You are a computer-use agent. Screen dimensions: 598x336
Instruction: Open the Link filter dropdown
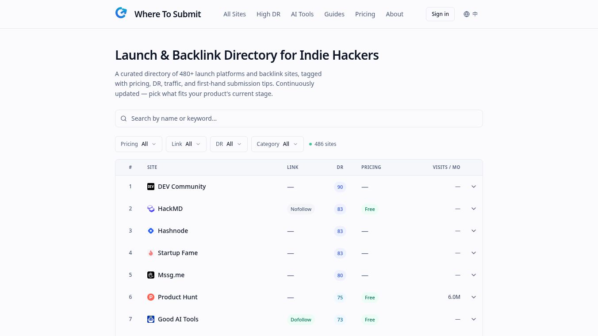click(186, 144)
